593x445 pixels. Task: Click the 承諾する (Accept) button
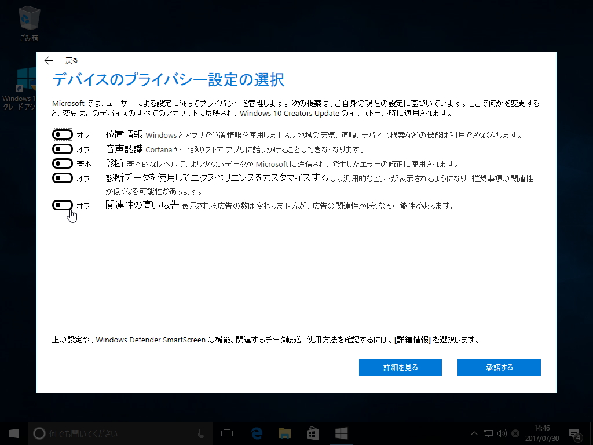point(499,367)
